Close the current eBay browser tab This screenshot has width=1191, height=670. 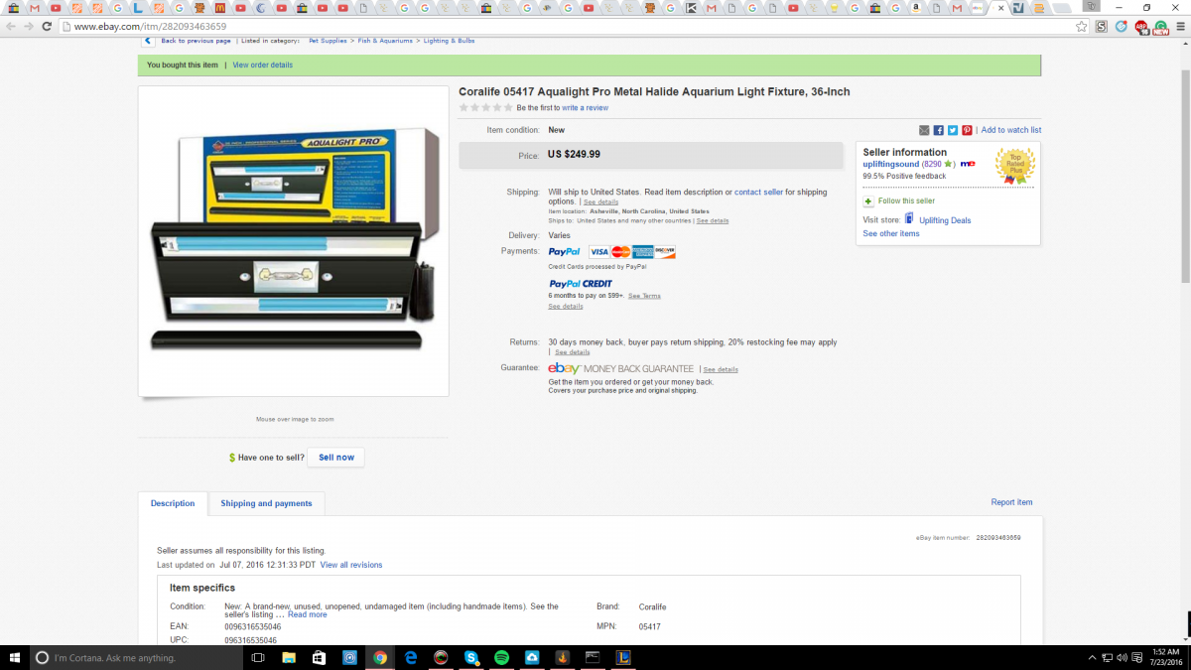pos(1000,8)
